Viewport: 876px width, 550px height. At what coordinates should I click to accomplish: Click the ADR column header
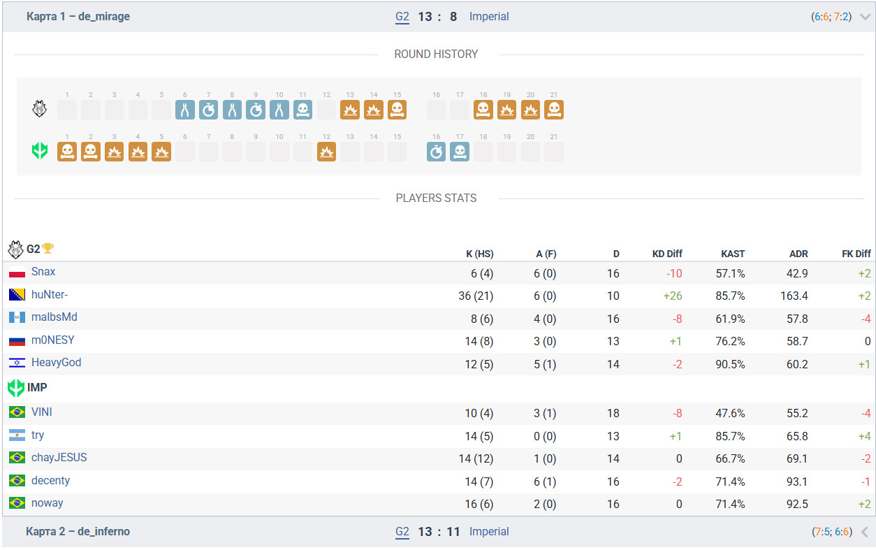click(798, 254)
